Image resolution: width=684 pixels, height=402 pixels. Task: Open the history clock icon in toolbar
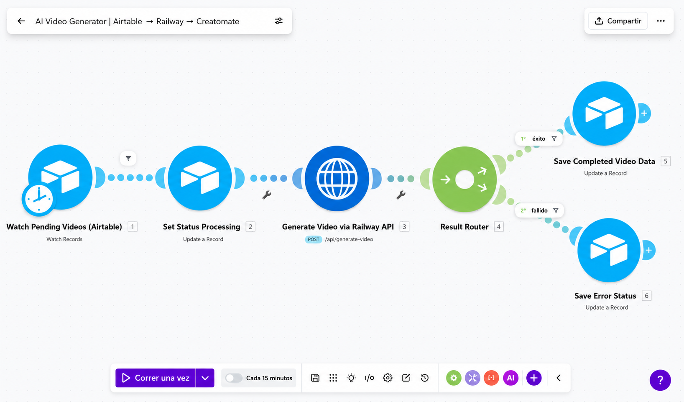coord(425,378)
